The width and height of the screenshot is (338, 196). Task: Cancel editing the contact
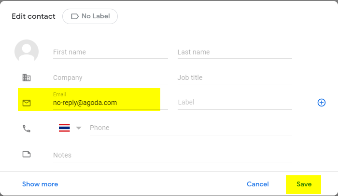point(257,184)
